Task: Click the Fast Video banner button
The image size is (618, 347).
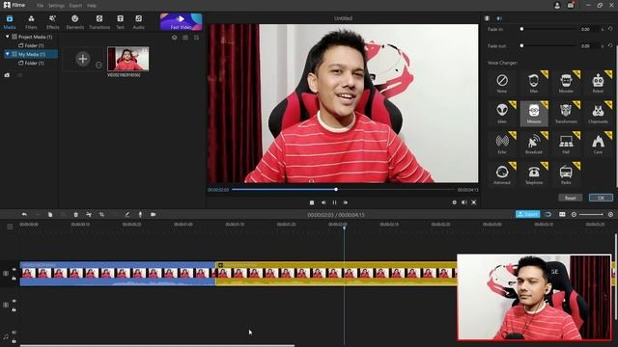Action: 181,22
